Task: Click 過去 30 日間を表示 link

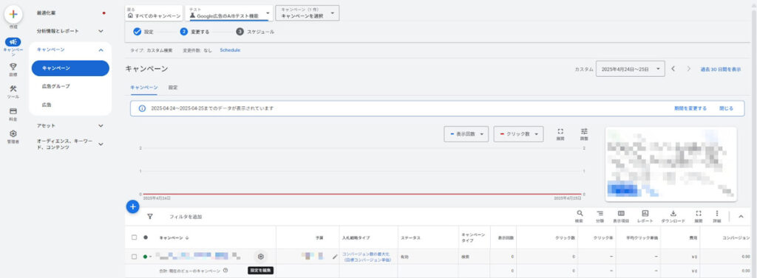Action: [721, 69]
